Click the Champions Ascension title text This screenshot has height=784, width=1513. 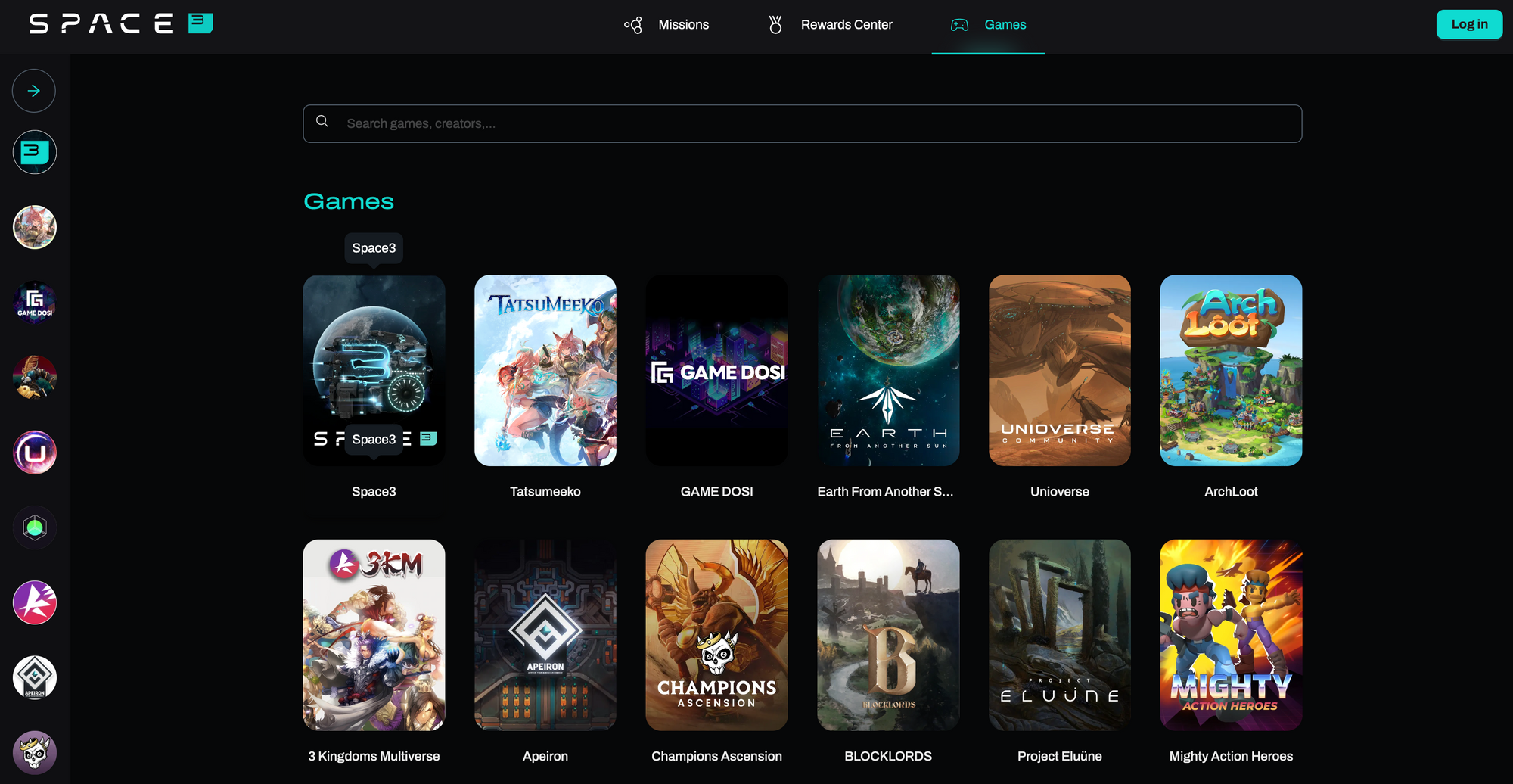point(716,756)
